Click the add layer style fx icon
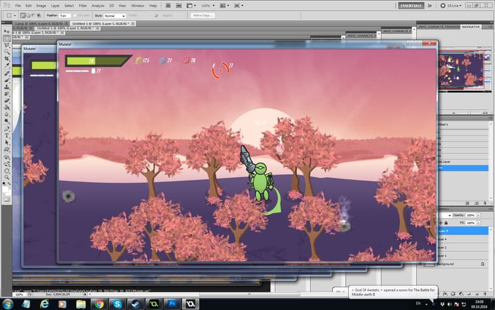Image resolution: width=495 pixels, height=310 pixels. (445, 294)
